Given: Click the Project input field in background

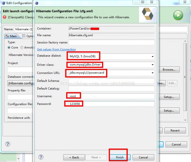Looking at the screenshot, I should pyautogui.click(x=20, y=70).
